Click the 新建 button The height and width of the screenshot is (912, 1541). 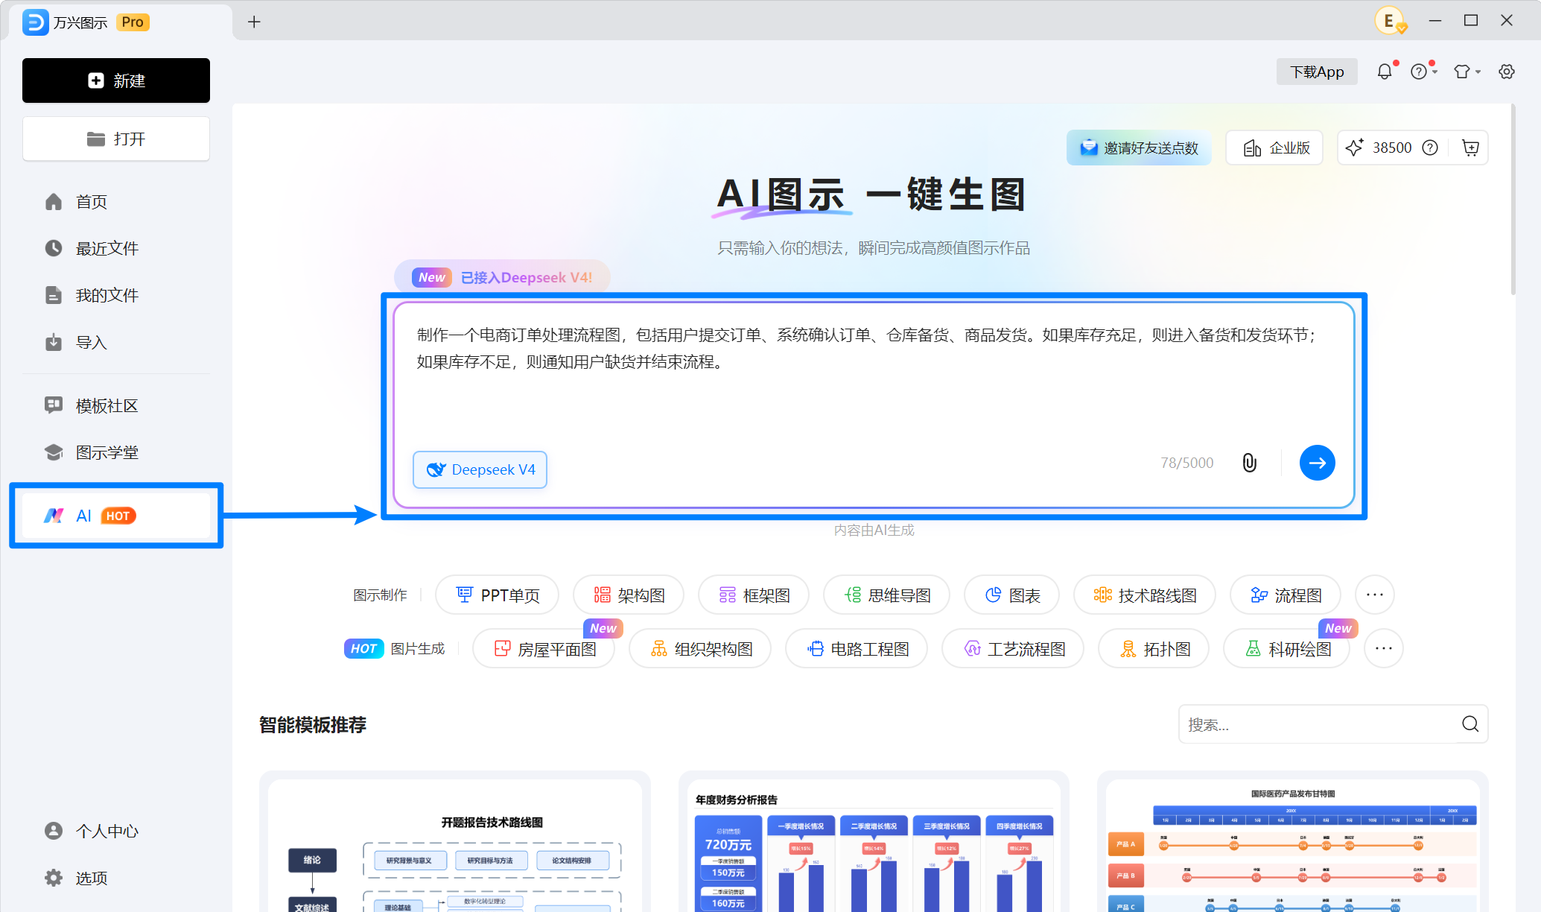tap(116, 80)
